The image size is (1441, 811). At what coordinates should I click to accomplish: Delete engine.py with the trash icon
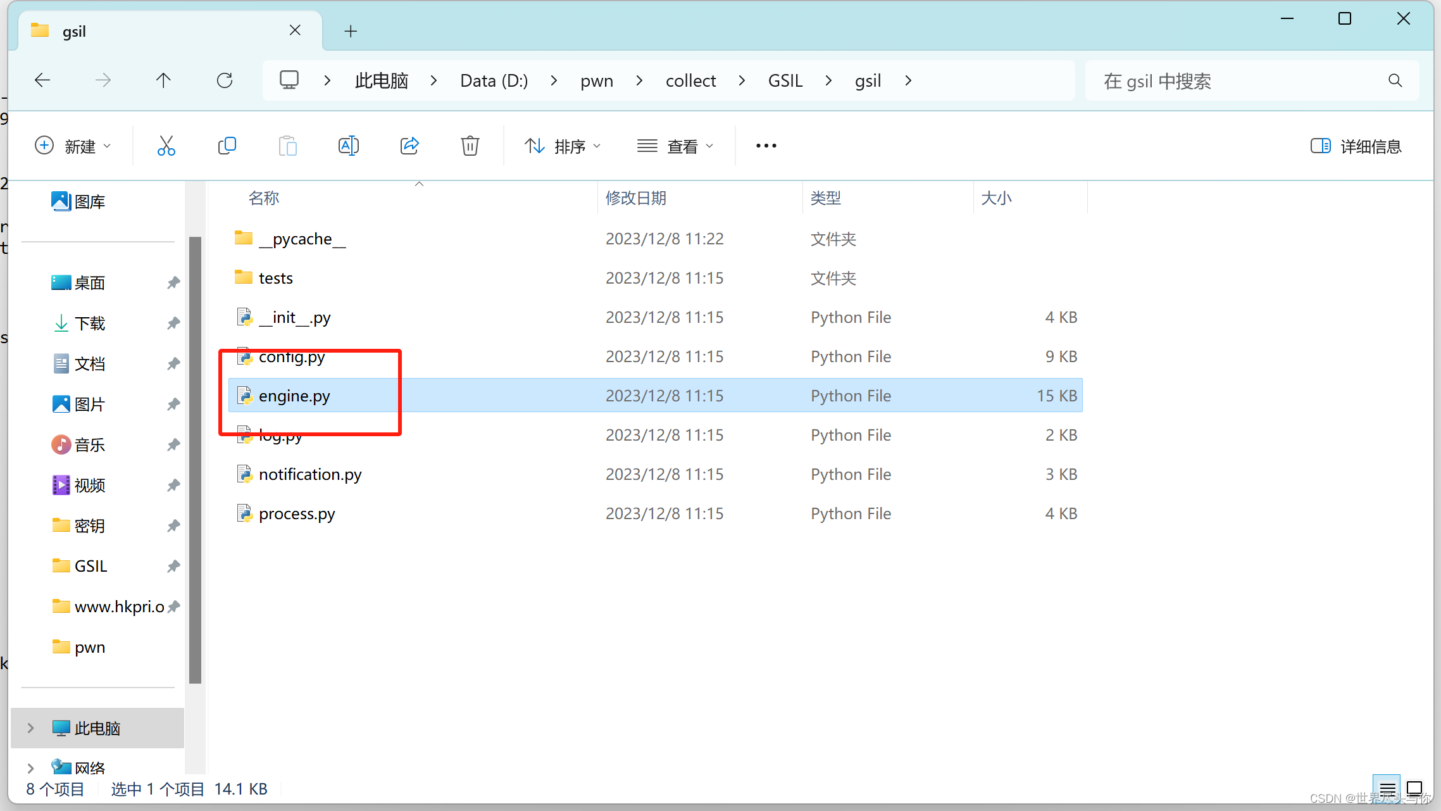(x=470, y=146)
